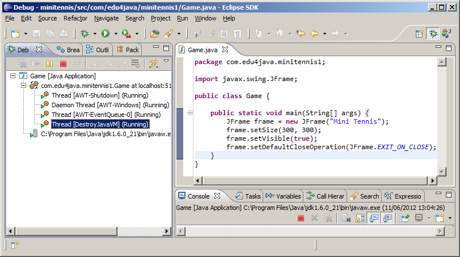Collapse the com.edu4java.minitennis1.Game node
Viewport: 460px width, 257px height.
[23, 86]
